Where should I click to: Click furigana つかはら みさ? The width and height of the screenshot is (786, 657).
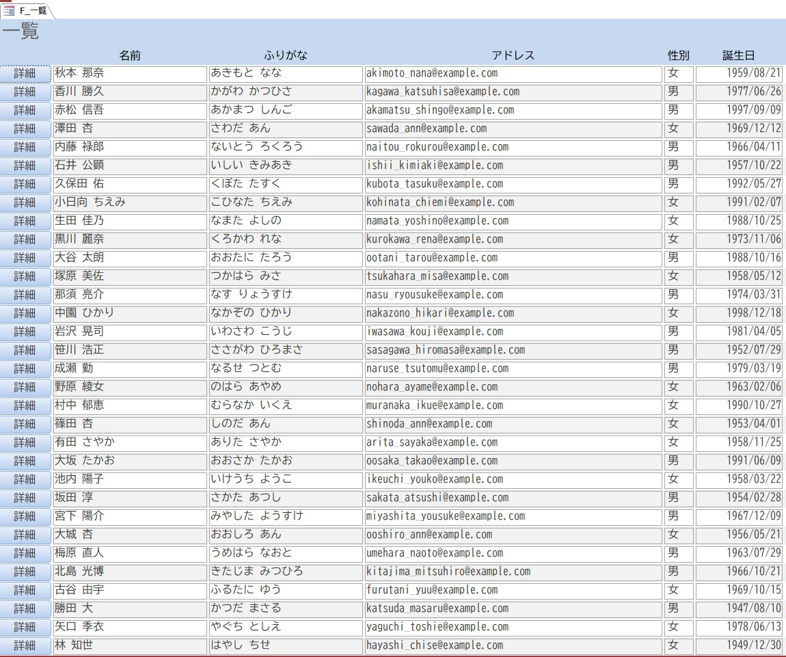click(x=286, y=277)
